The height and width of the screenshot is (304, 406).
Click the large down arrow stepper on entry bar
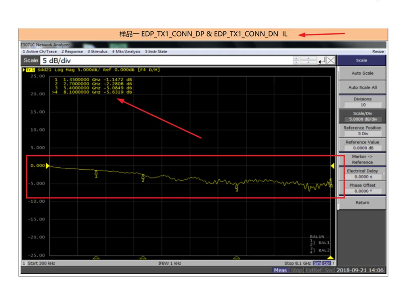(x=308, y=62)
